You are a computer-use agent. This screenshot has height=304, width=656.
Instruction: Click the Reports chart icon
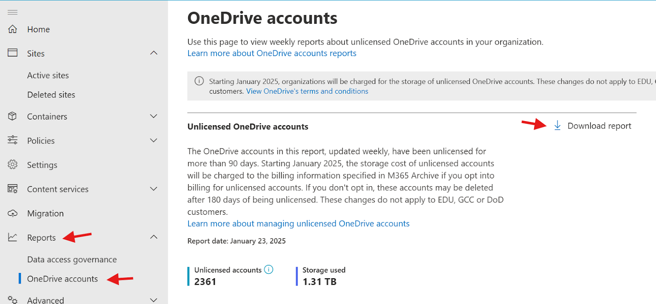13,237
